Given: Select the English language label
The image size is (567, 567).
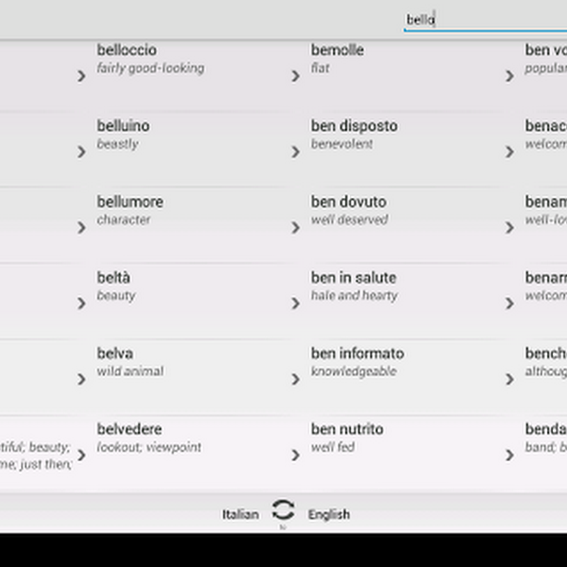Looking at the screenshot, I should [329, 514].
